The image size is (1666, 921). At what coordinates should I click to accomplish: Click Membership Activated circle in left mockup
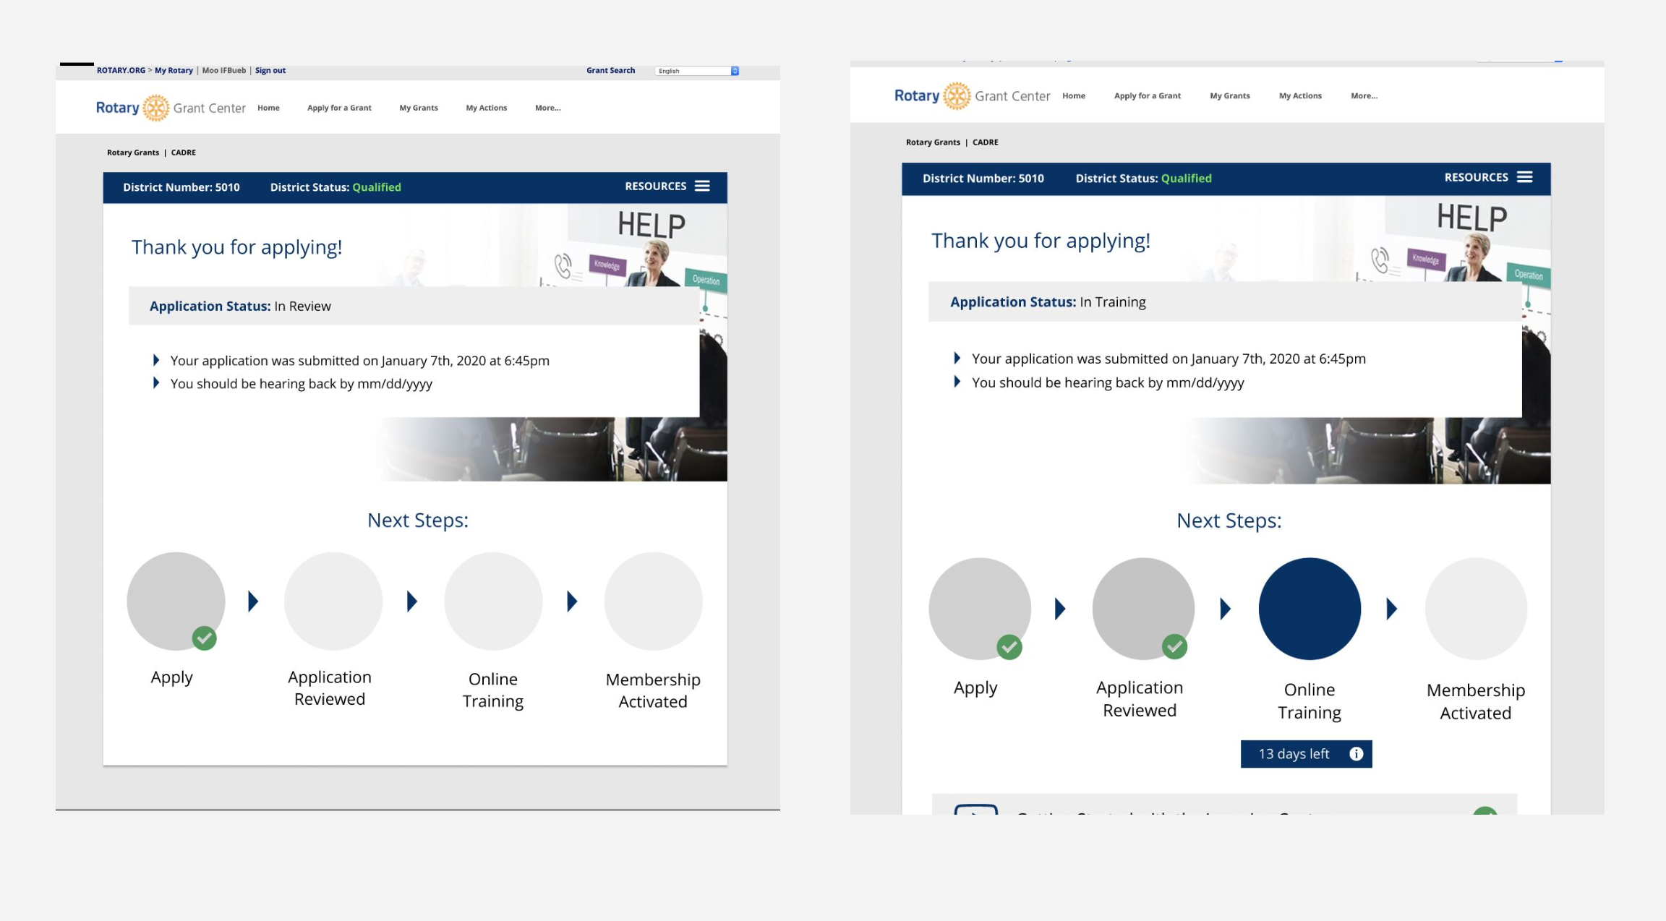653,601
